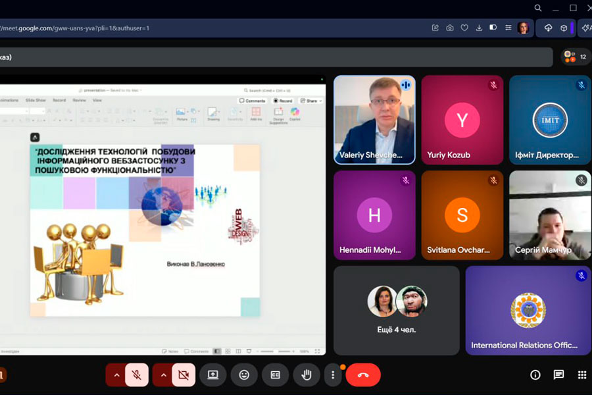Click the Meet URL address bar
Screen dimensions: 592x395
pyautogui.click(x=197, y=28)
